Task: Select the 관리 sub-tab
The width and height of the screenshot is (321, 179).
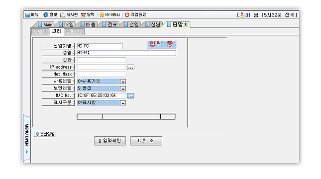Action: pyautogui.click(x=56, y=31)
